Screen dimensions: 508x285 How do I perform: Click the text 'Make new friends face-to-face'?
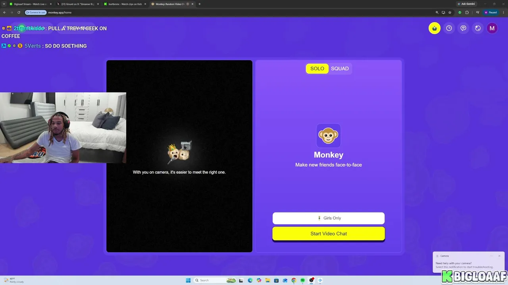coord(329,165)
